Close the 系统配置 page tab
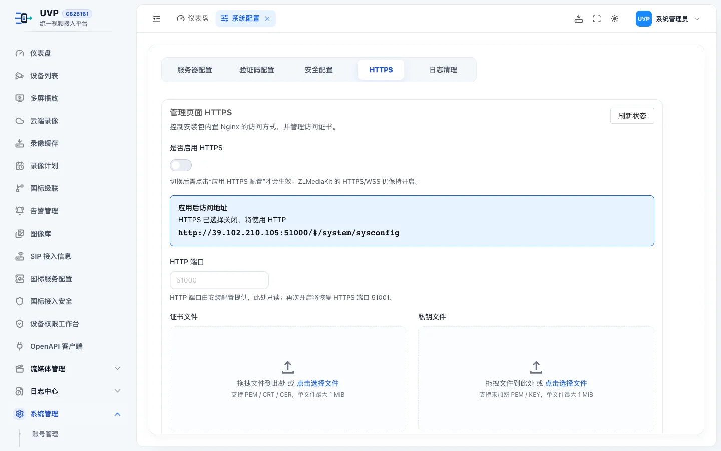The height and width of the screenshot is (451, 721). click(x=267, y=19)
